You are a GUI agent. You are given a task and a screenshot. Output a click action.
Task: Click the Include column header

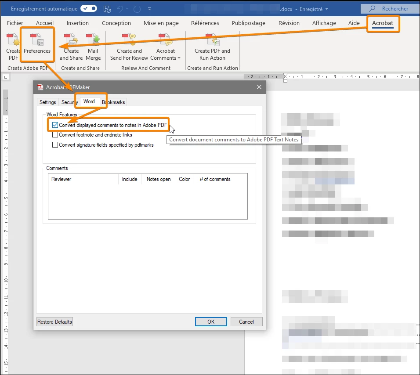tap(130, 179)
